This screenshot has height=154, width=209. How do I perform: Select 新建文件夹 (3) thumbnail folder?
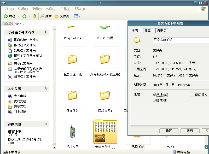(x=105, y=132)
